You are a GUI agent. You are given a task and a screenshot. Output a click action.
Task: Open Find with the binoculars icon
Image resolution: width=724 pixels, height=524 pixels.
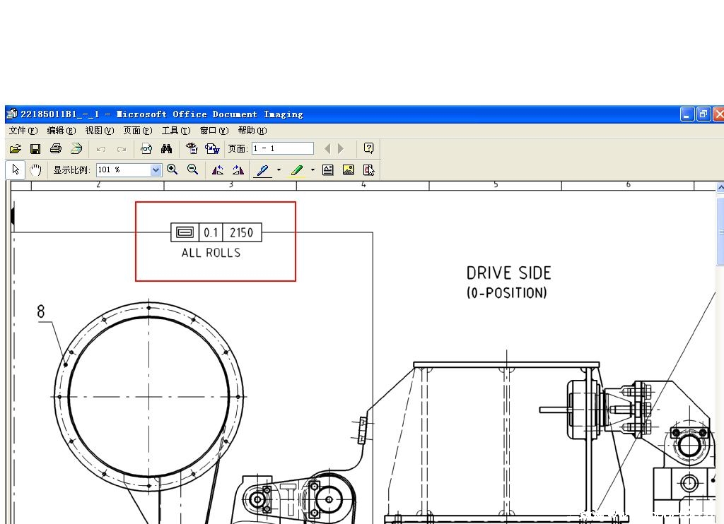[166, 148]
